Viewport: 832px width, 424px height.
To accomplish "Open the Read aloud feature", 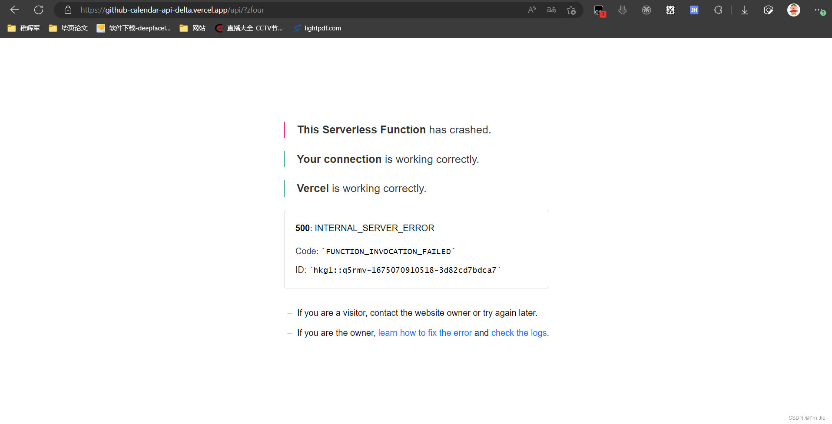I will (532, 10).
